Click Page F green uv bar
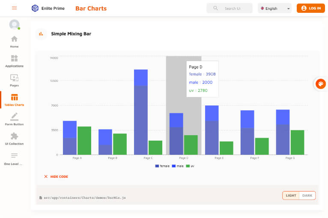The image size is (328, 218). tap(262, 146)
